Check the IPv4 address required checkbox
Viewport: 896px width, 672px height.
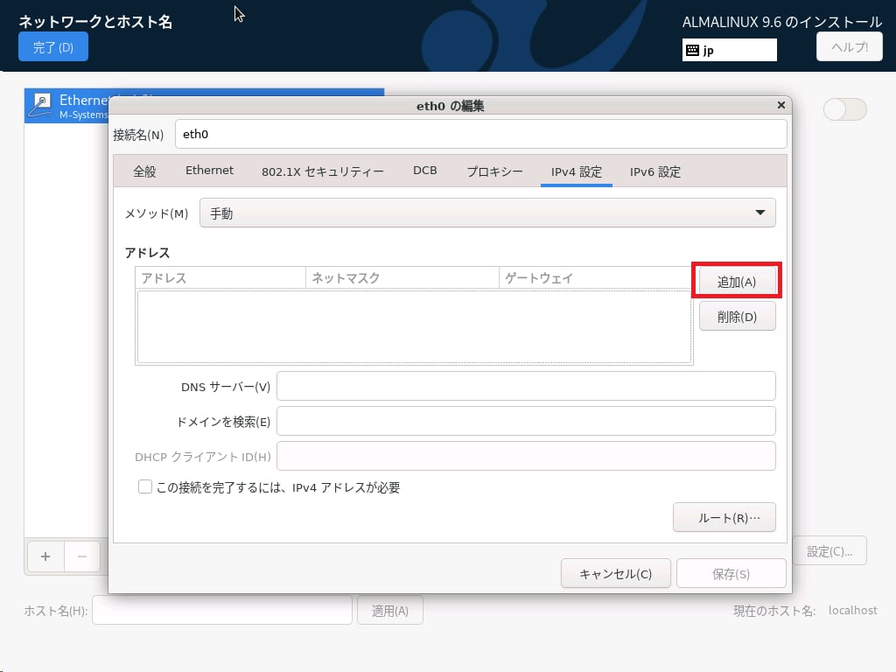[145, 487]
